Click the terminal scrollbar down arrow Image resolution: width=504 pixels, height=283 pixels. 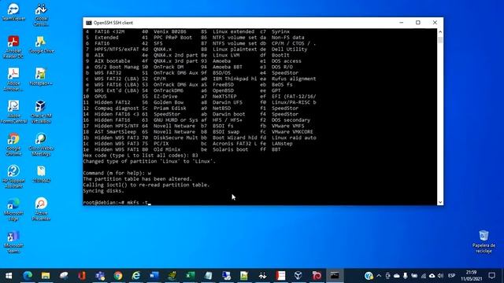440,202
